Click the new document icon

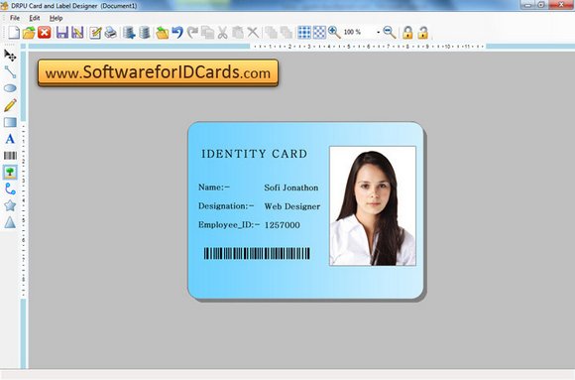point(14,33)
